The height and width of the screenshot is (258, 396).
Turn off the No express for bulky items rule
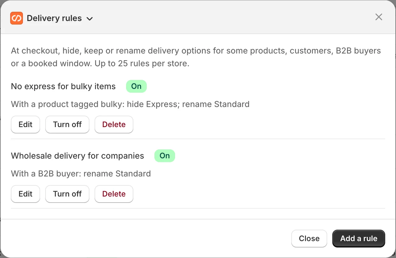67,125
